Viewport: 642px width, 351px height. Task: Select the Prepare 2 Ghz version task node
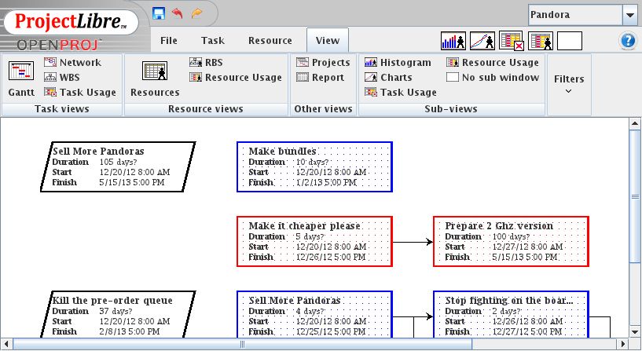[x=512, y=241]
